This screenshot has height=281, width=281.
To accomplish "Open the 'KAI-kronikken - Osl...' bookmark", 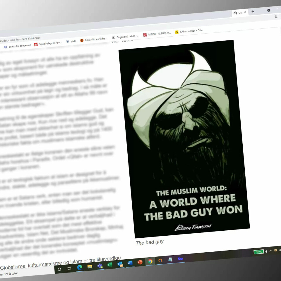I will click(189, 31).
